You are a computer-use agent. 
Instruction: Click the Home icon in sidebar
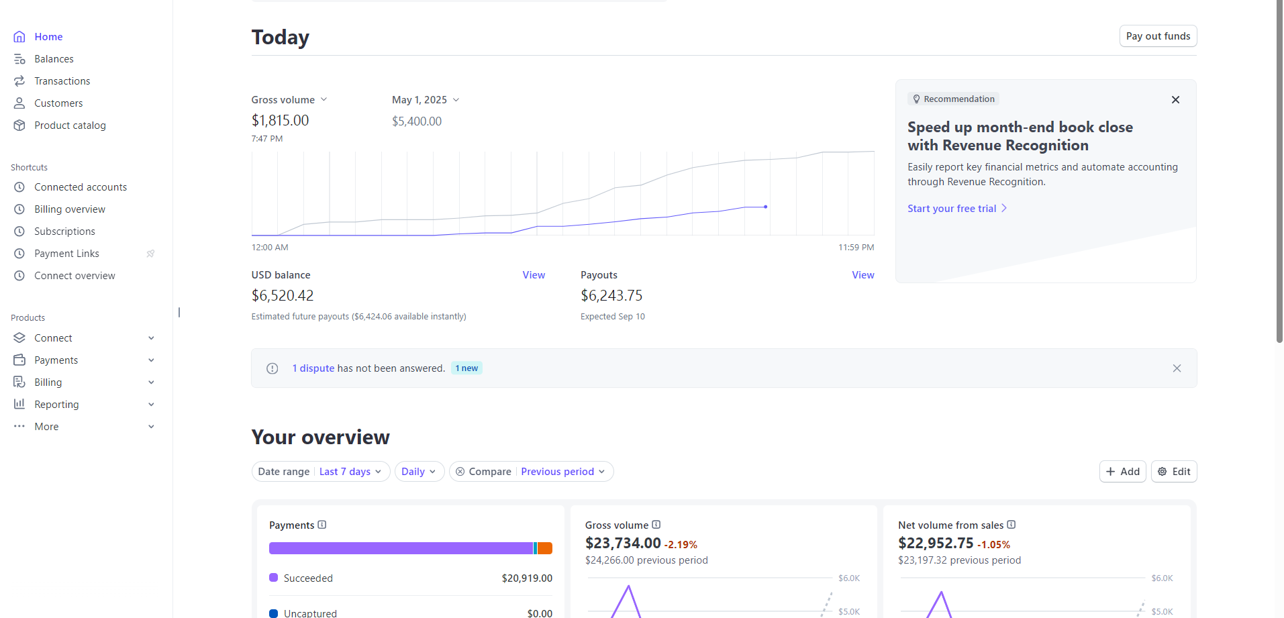[x=19, y=37]
